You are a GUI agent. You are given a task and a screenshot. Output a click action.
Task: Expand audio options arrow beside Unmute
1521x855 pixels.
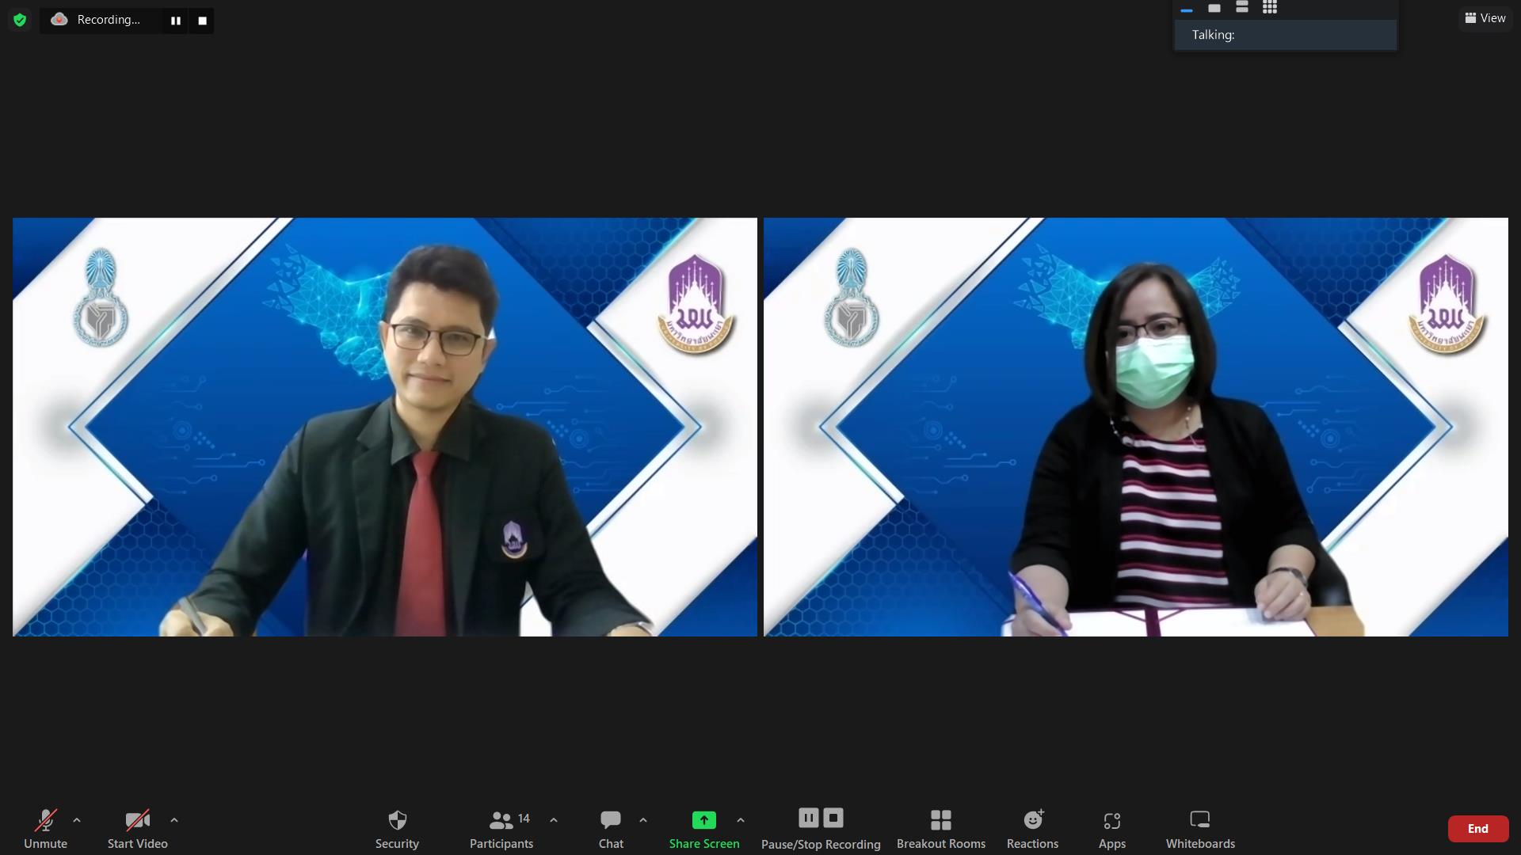(x=77, y=820)
